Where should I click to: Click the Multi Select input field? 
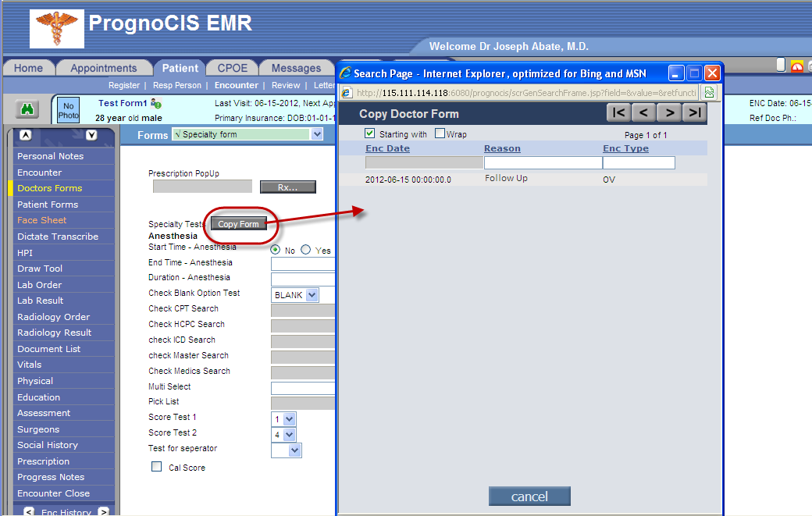point(303,388)
